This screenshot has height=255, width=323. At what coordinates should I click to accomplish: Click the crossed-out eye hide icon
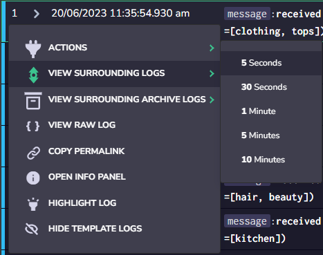pos(32,229)
